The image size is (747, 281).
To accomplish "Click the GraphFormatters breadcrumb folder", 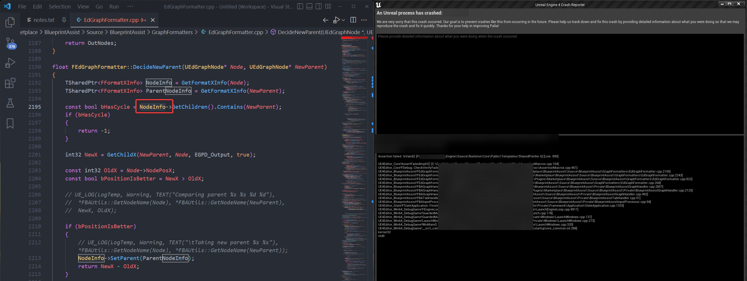I will coord(172,32).
